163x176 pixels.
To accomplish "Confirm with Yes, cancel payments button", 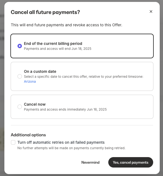I will tap(130, 162).
